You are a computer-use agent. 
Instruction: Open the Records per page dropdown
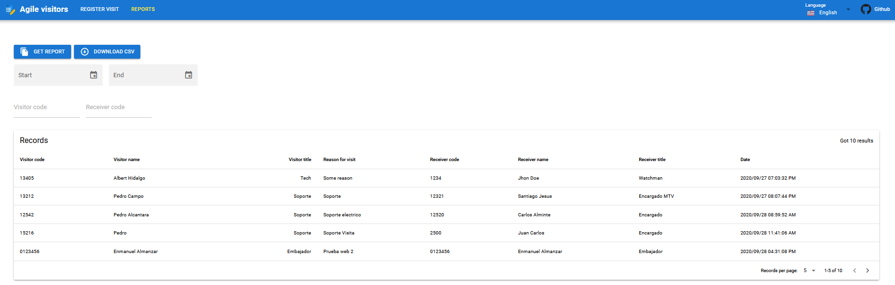(810, 271)
